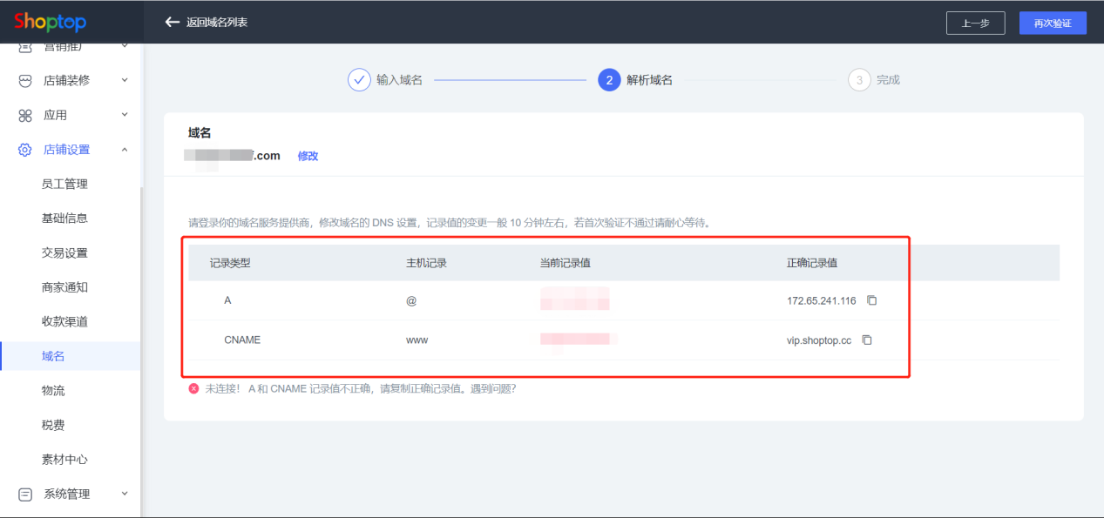Click the Shoptop logo
The width and height of the screenshot is (1104, 518).
[50, 23]
